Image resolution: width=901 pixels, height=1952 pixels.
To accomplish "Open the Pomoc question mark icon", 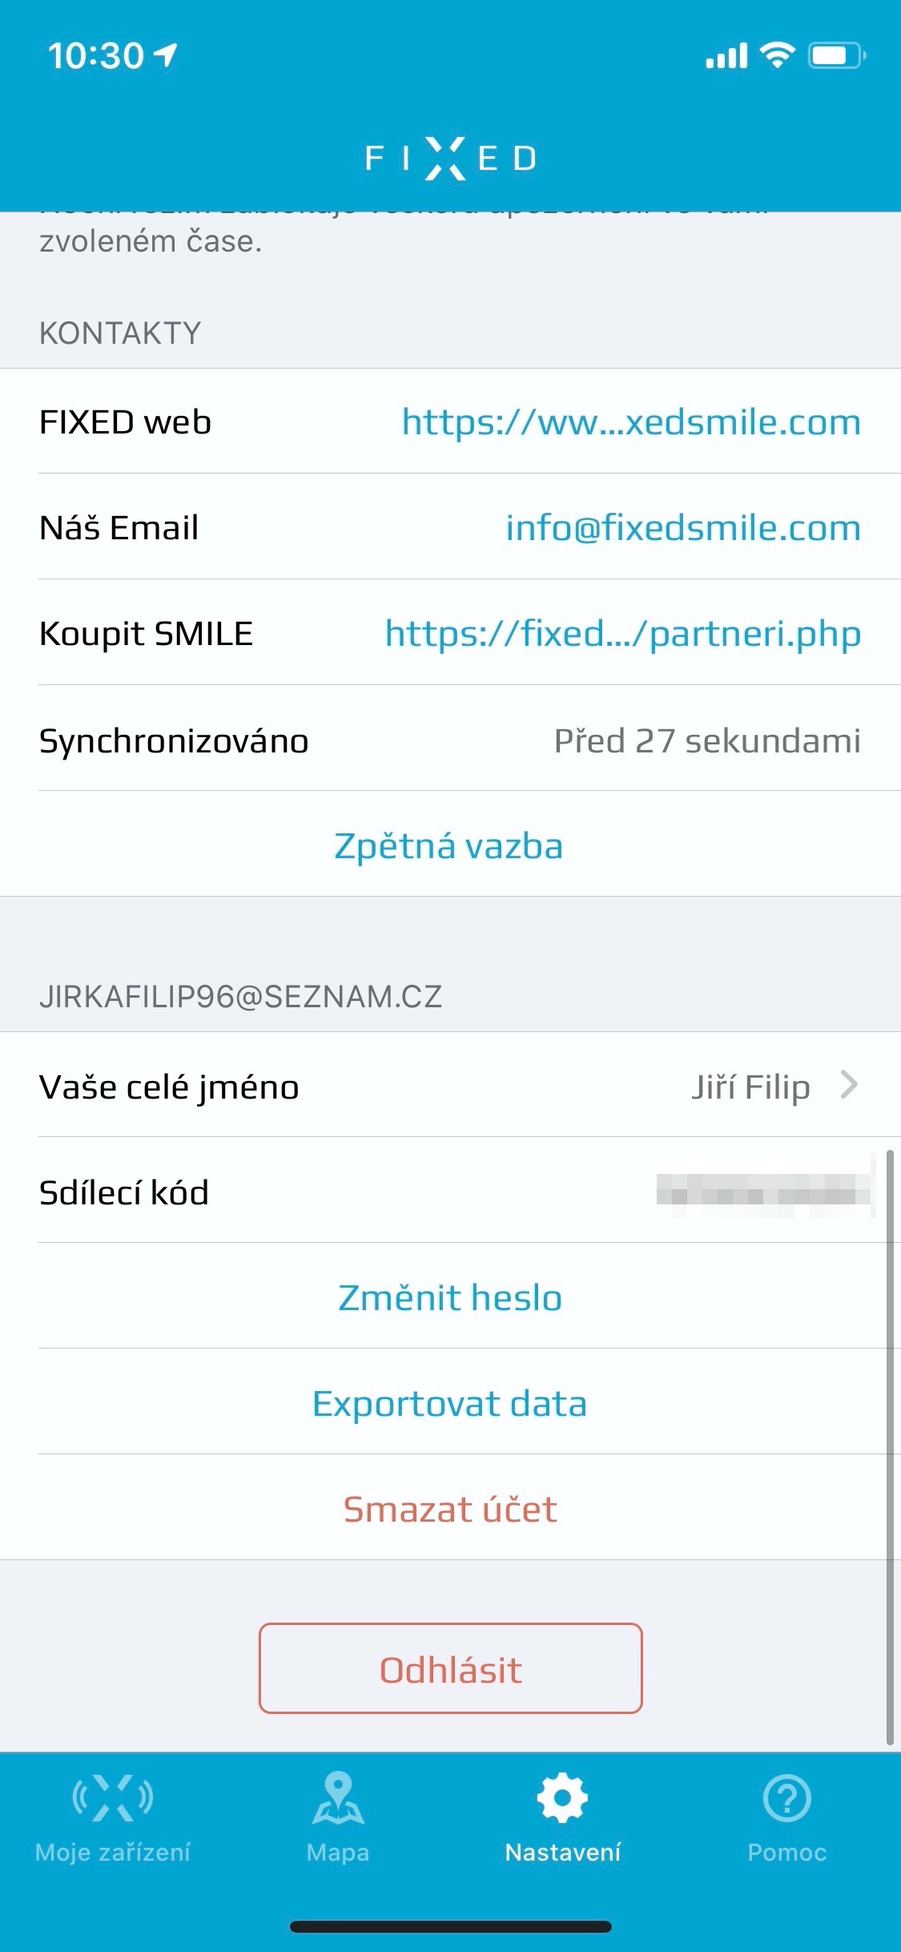I will click(786, 1798).
